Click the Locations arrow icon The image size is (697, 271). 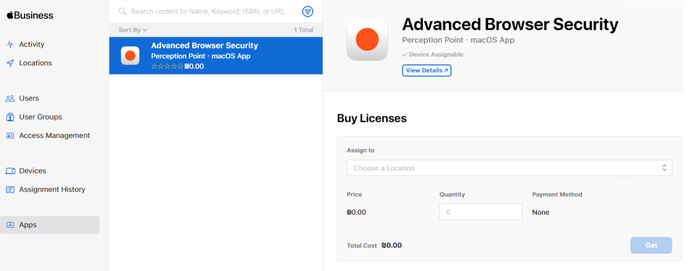(10, 63)
